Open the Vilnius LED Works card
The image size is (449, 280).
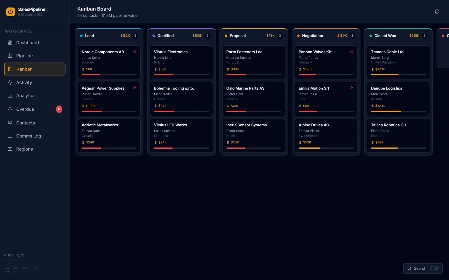182,136
